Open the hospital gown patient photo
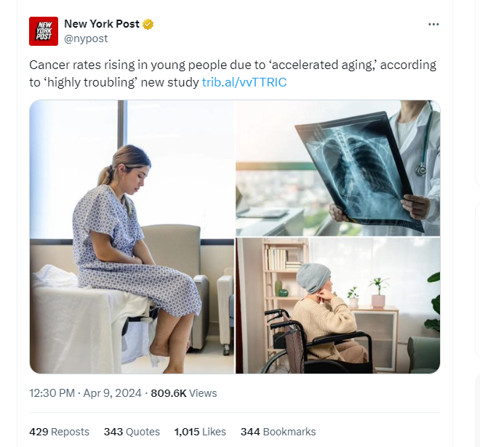Image resolution: width=480 pixels, height=447 pixels. [x=132, y=237]
